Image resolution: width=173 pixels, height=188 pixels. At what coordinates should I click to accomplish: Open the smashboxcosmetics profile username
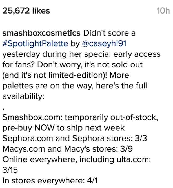[41, 33]
